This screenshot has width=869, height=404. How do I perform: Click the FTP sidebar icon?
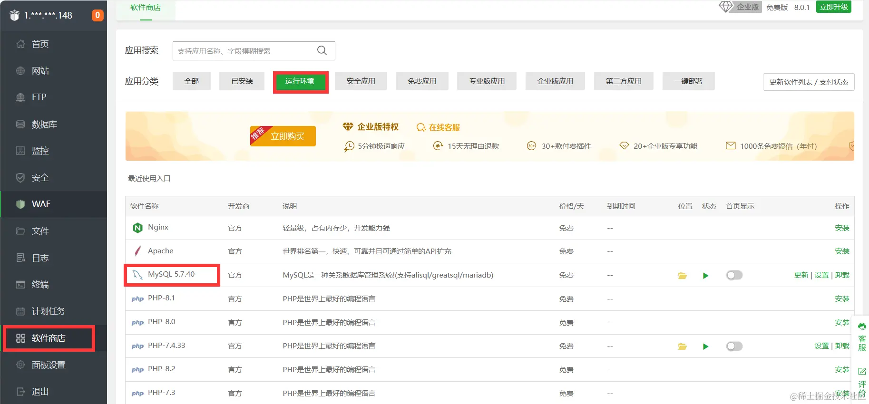[20, 97]
